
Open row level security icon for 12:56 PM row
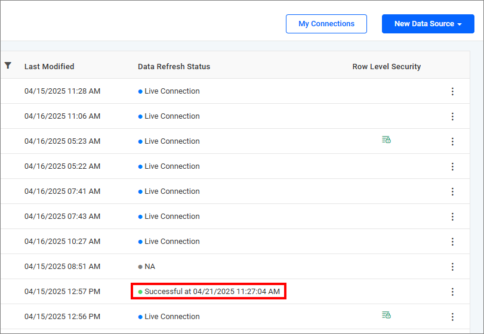point(386,315)
